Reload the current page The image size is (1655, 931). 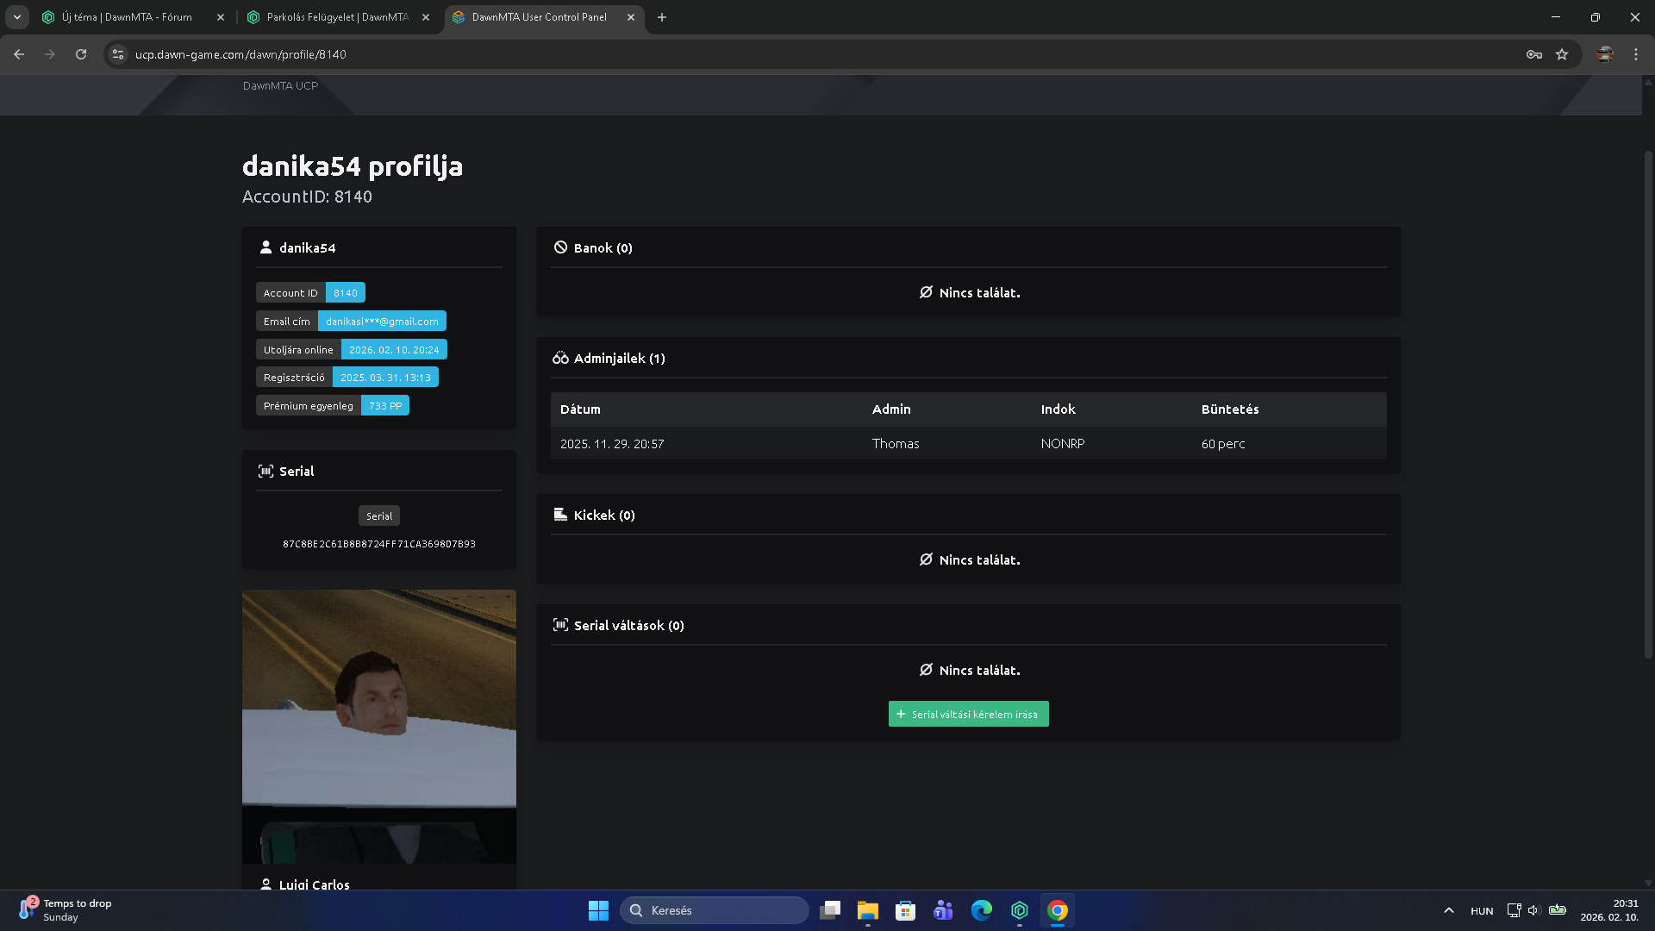click(81, 54)
